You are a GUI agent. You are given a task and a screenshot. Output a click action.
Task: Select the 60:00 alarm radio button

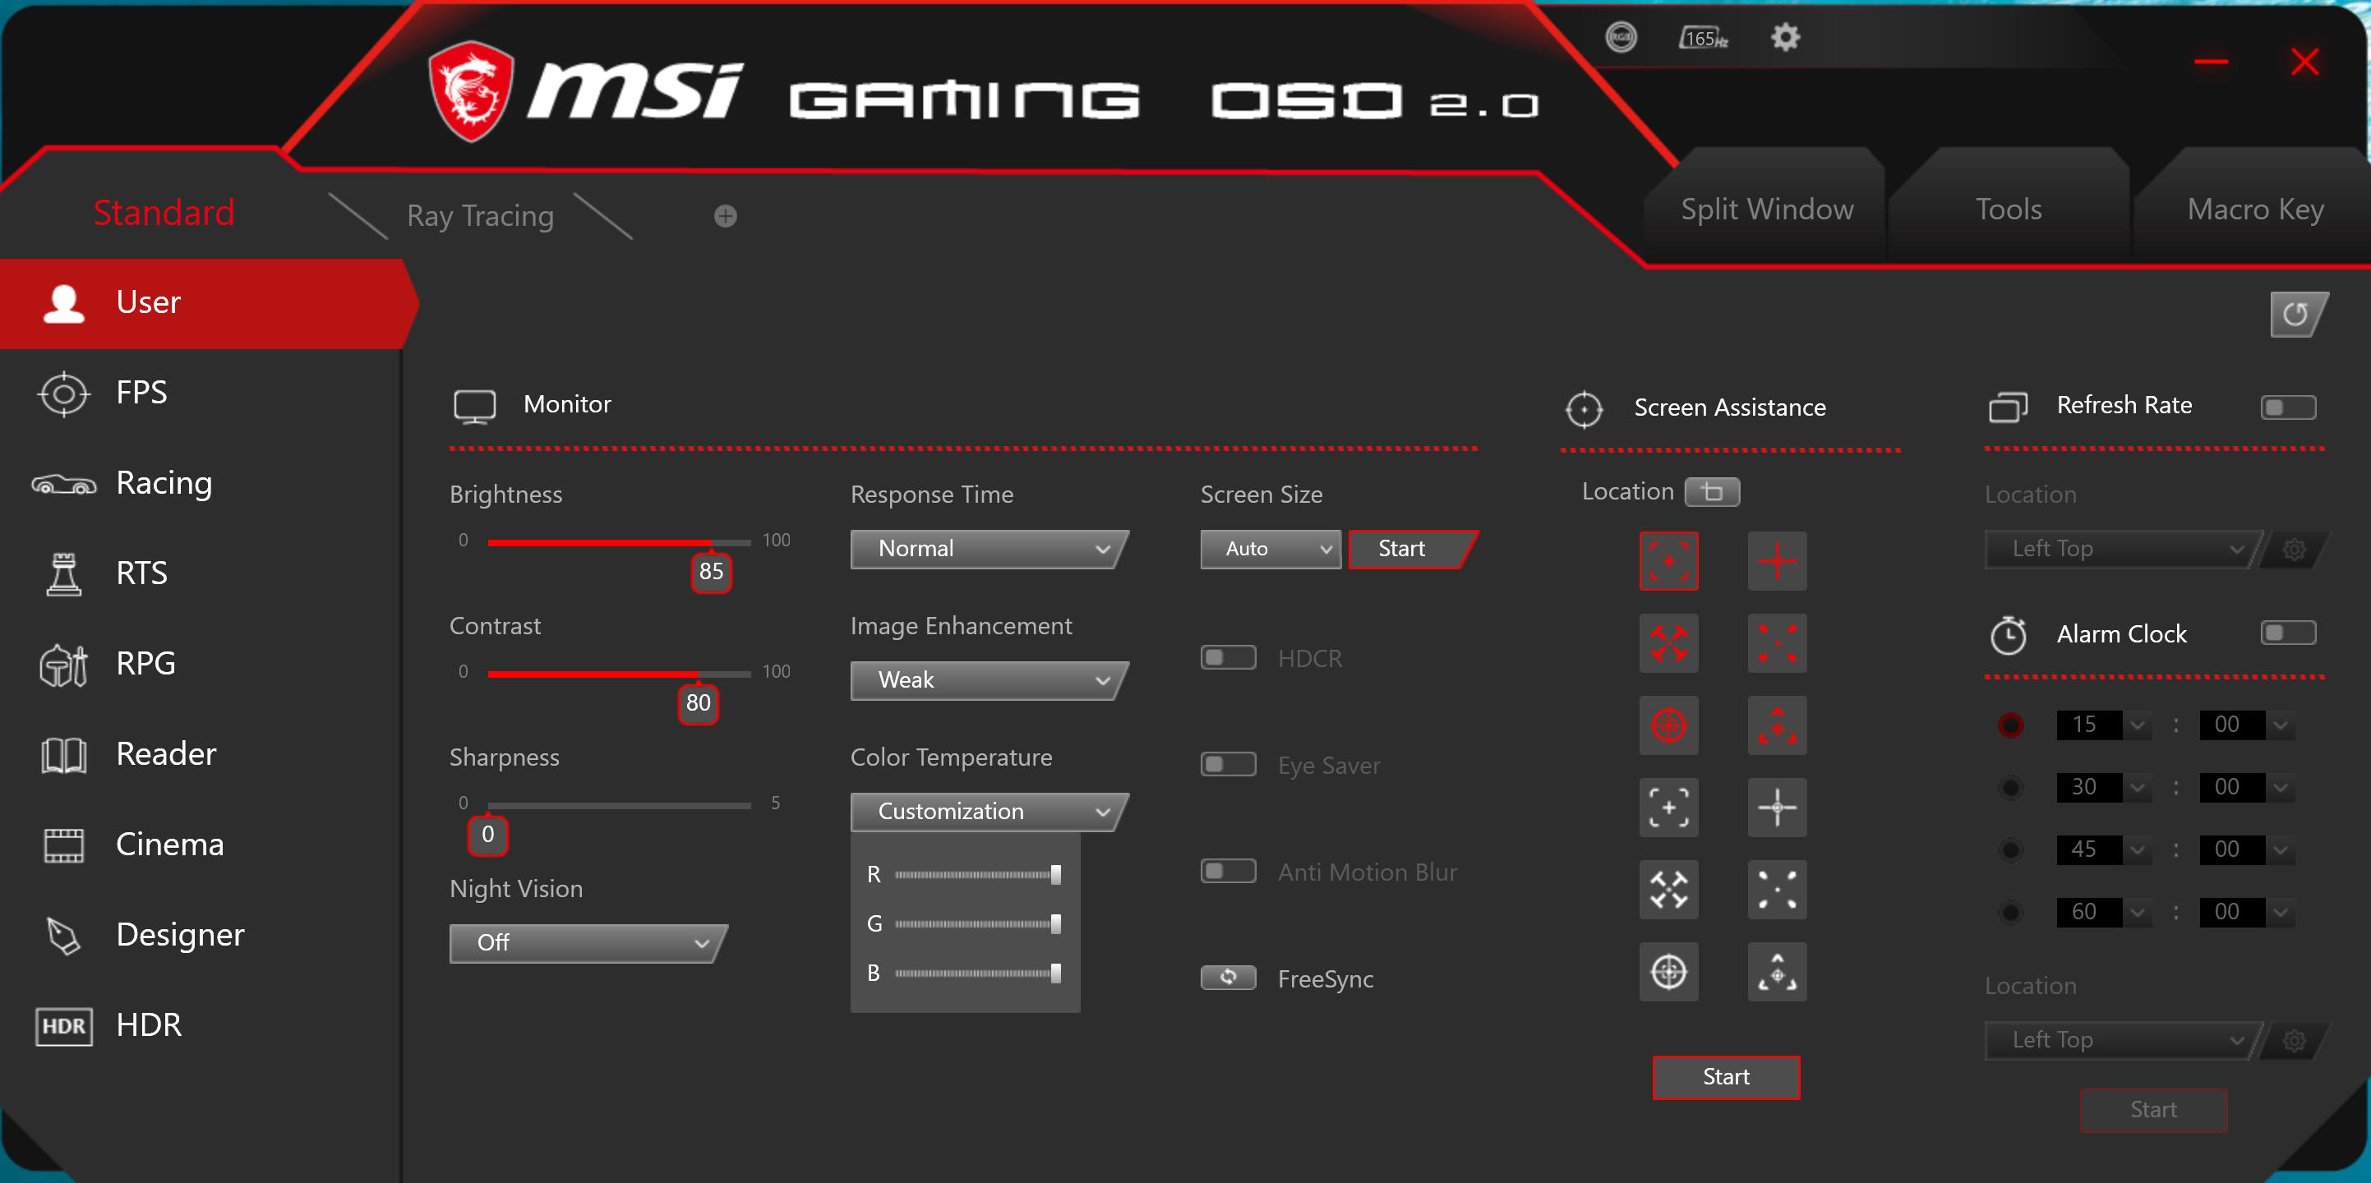click(x=2011, y=913)
